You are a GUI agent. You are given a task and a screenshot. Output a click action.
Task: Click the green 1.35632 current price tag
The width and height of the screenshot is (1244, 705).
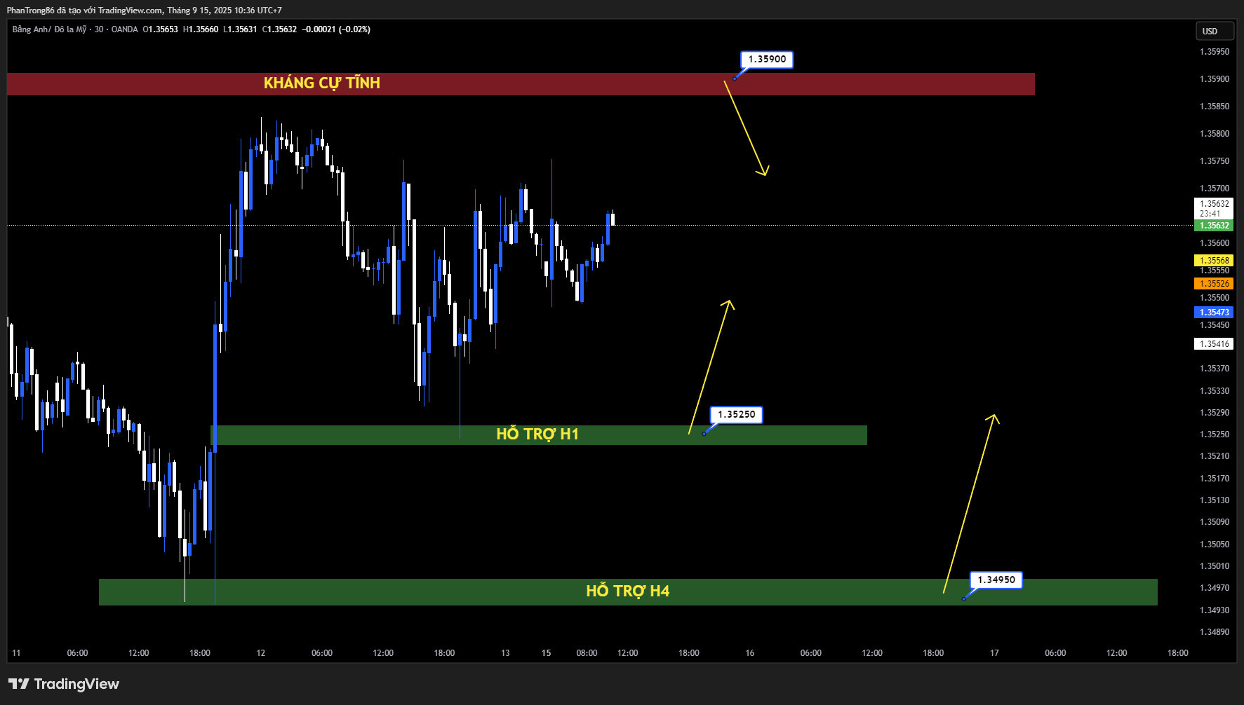(x=1214, y=226)
